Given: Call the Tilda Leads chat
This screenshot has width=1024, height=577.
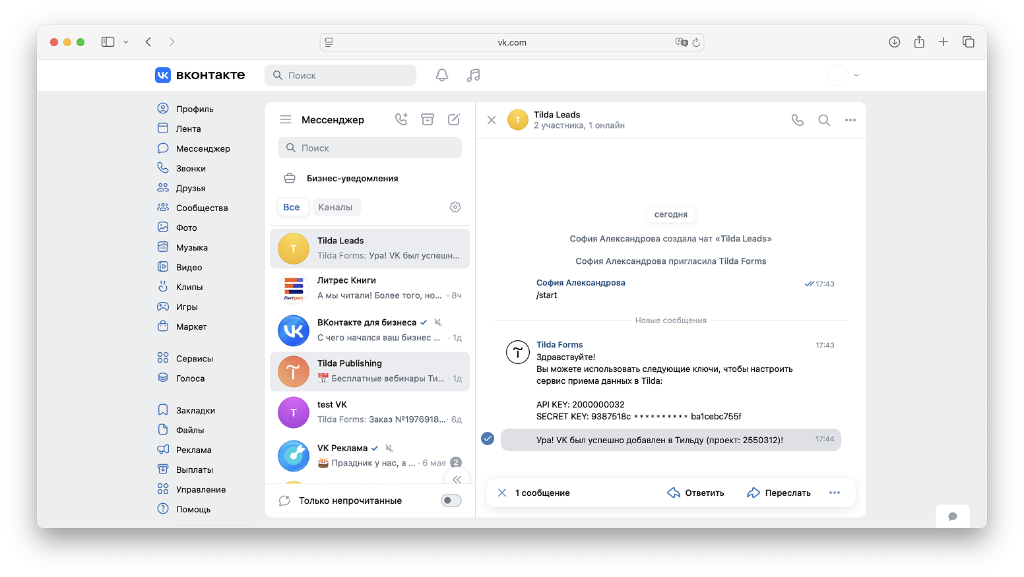Looking at the screenshot, I should [x=798, y=120].
